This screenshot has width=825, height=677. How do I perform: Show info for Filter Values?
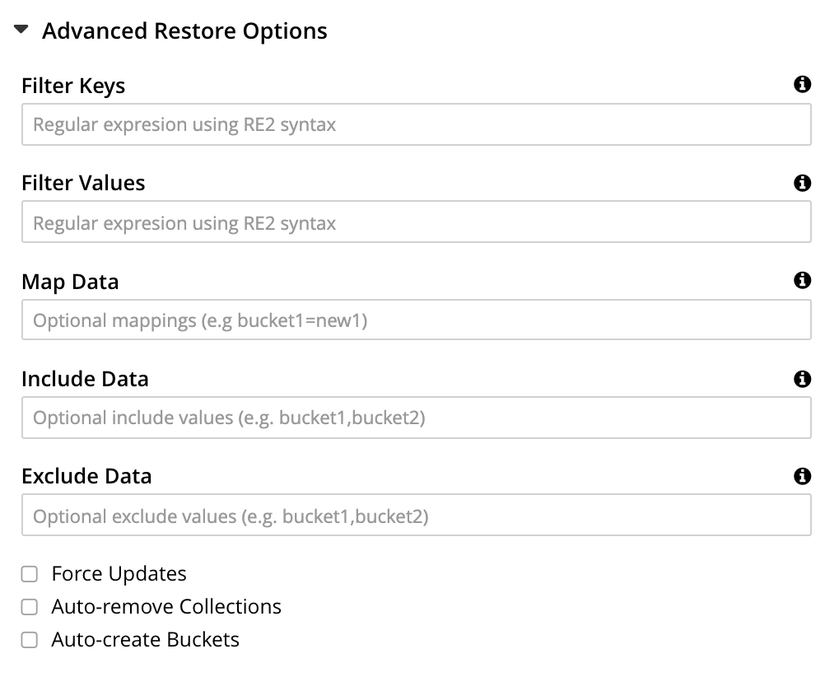tap(802, 183)
